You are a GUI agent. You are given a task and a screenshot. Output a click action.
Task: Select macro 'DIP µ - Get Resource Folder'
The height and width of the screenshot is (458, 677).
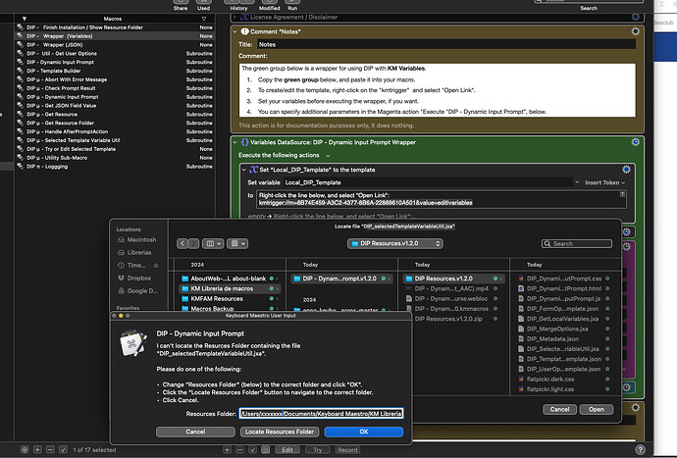[x=116, y=123]
